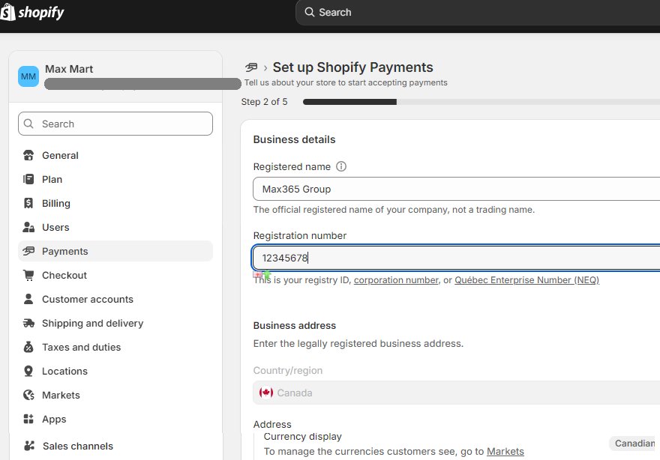Follow the Québec Enterprise Number (NEQ) link
This screenshot has height=460, width=660.
pos(526,280)
